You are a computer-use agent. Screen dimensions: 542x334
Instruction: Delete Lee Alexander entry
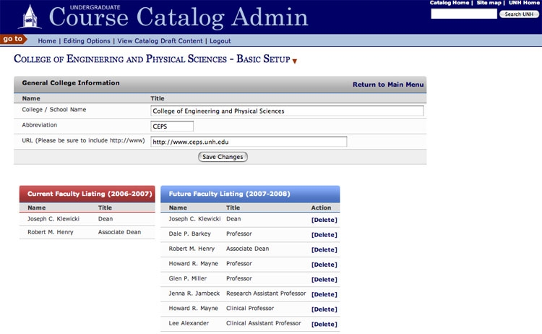coord(324,324)
